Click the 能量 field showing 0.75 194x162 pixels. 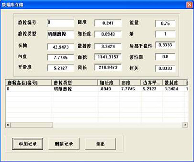tap(165, 24)
